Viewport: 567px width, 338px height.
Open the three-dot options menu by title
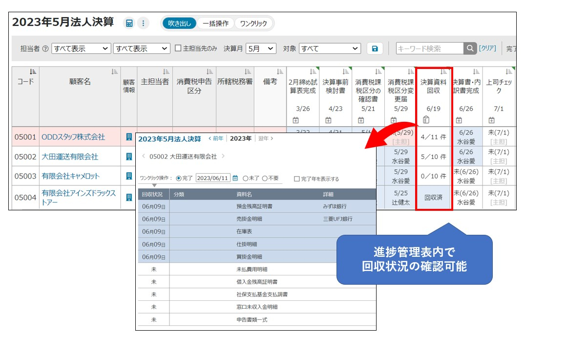point(143,23)
